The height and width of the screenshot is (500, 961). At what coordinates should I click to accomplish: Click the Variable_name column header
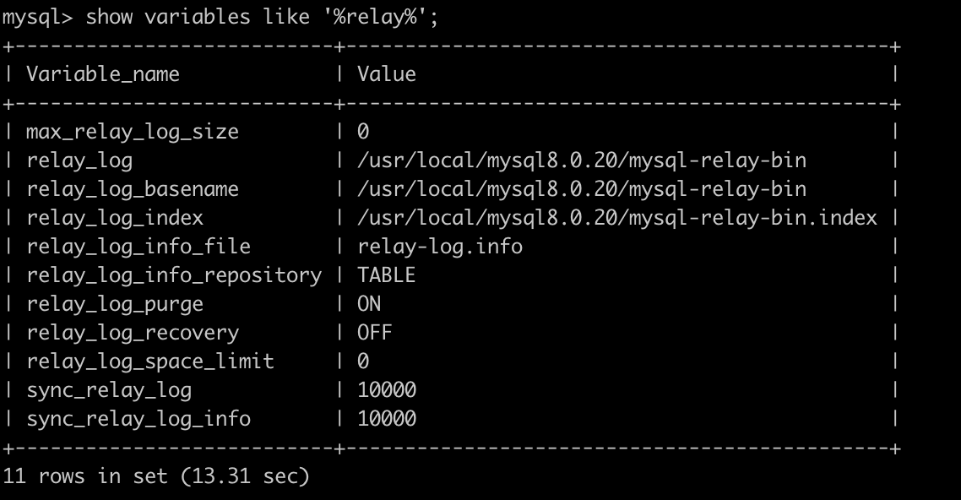click(103, 74)
